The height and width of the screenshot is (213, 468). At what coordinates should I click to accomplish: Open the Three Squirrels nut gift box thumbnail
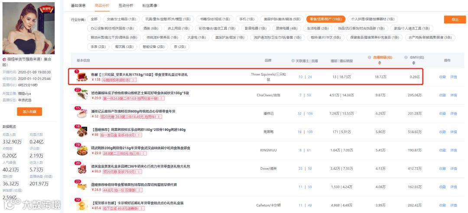(81, 77)
